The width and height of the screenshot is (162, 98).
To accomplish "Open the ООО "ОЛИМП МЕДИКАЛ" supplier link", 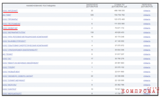I will click(x=14, y=81).
